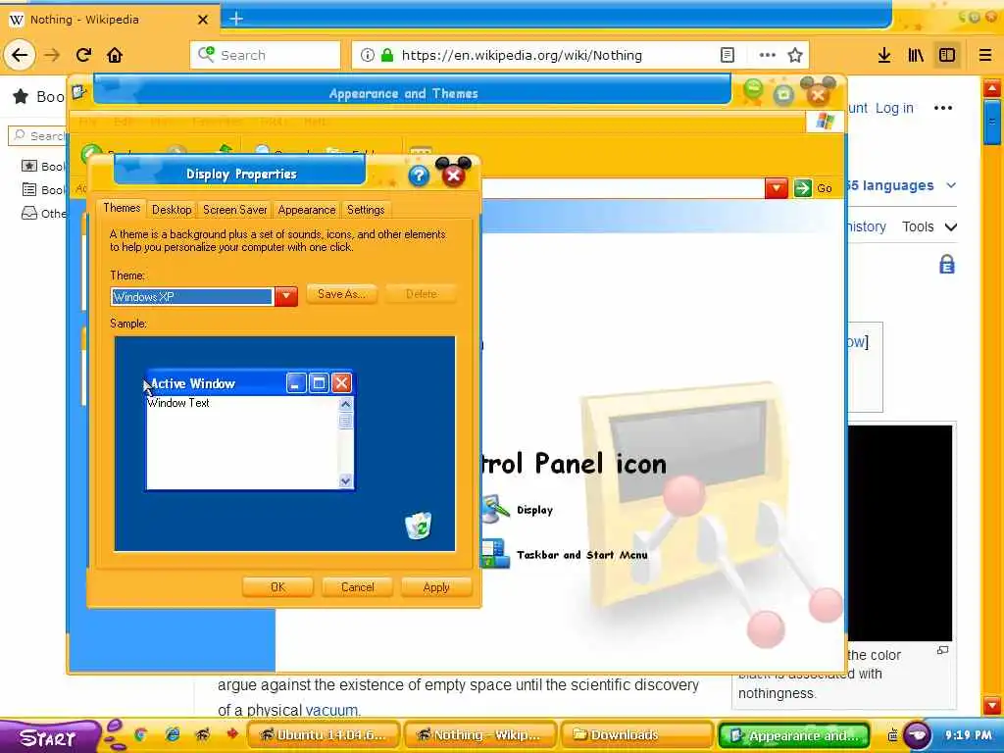Screen dimensions: 1004x753
Task: Click Cancel in Display Properties
Action: 357,587
